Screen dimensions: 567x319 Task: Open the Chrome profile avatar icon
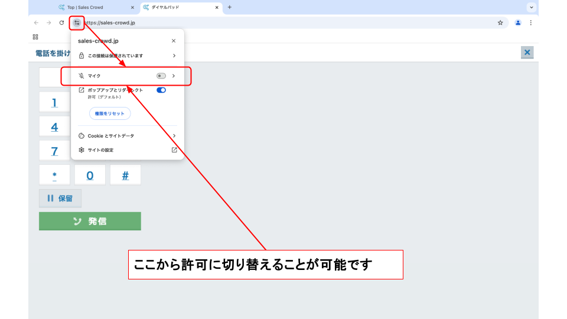point(518,22)
